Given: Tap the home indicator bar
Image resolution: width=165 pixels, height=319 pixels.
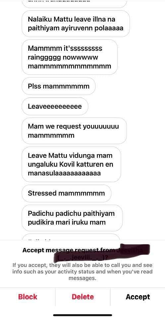Looking at the screenshot, I should click(82, 315).
